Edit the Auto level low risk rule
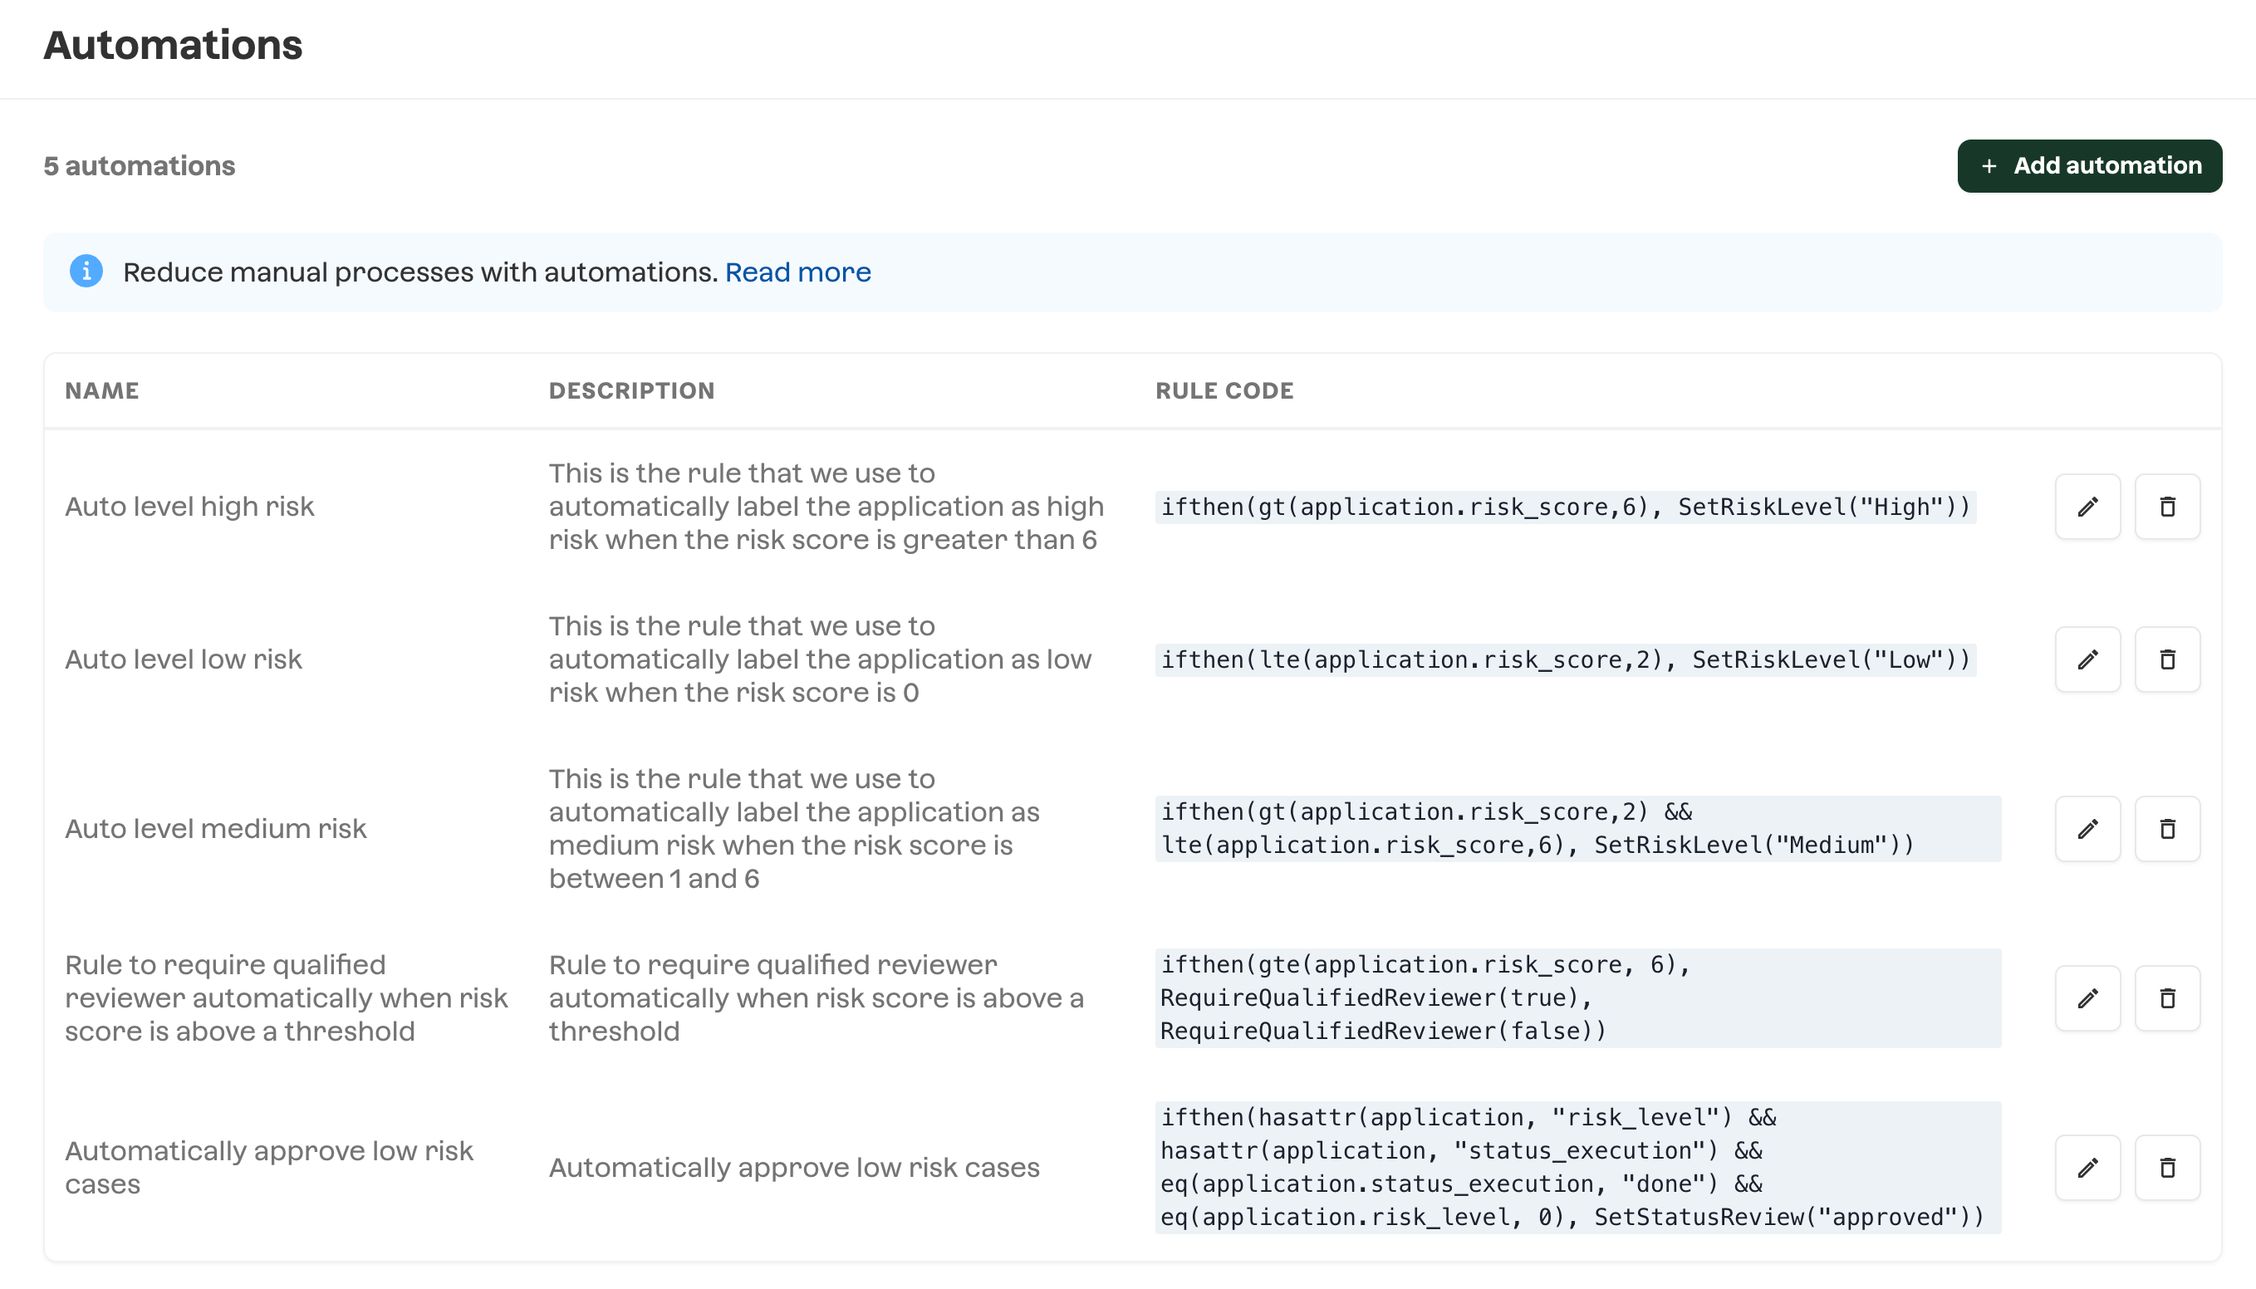 click(x=2087, y=659)
